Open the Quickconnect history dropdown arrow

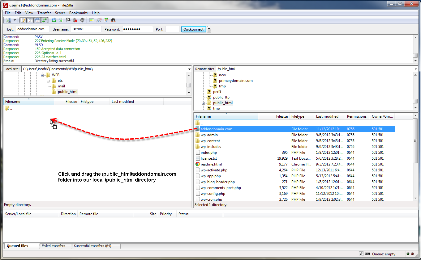click(209, 29)
